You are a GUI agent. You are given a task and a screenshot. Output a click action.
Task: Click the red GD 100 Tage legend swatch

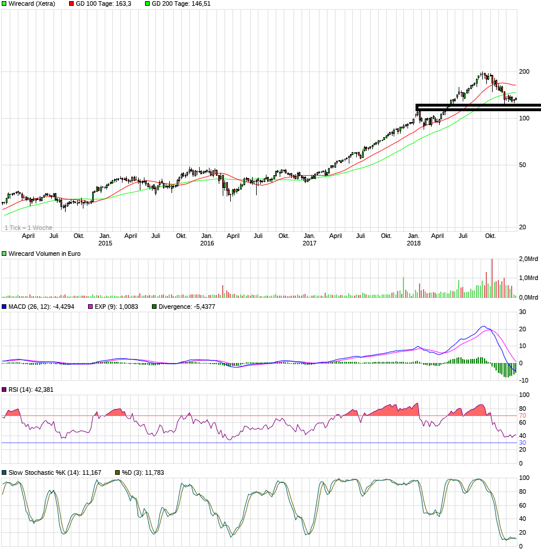click(x=71, y=3)
